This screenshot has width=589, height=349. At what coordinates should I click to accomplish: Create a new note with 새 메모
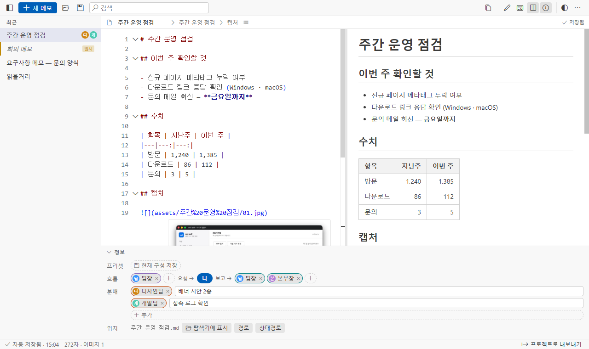tap(38, 8)
